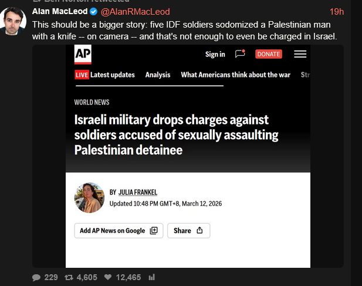The width and height of the screenshot is (362, 286).
Task: Open the AP hamburger menu icon
Action: 300,54
